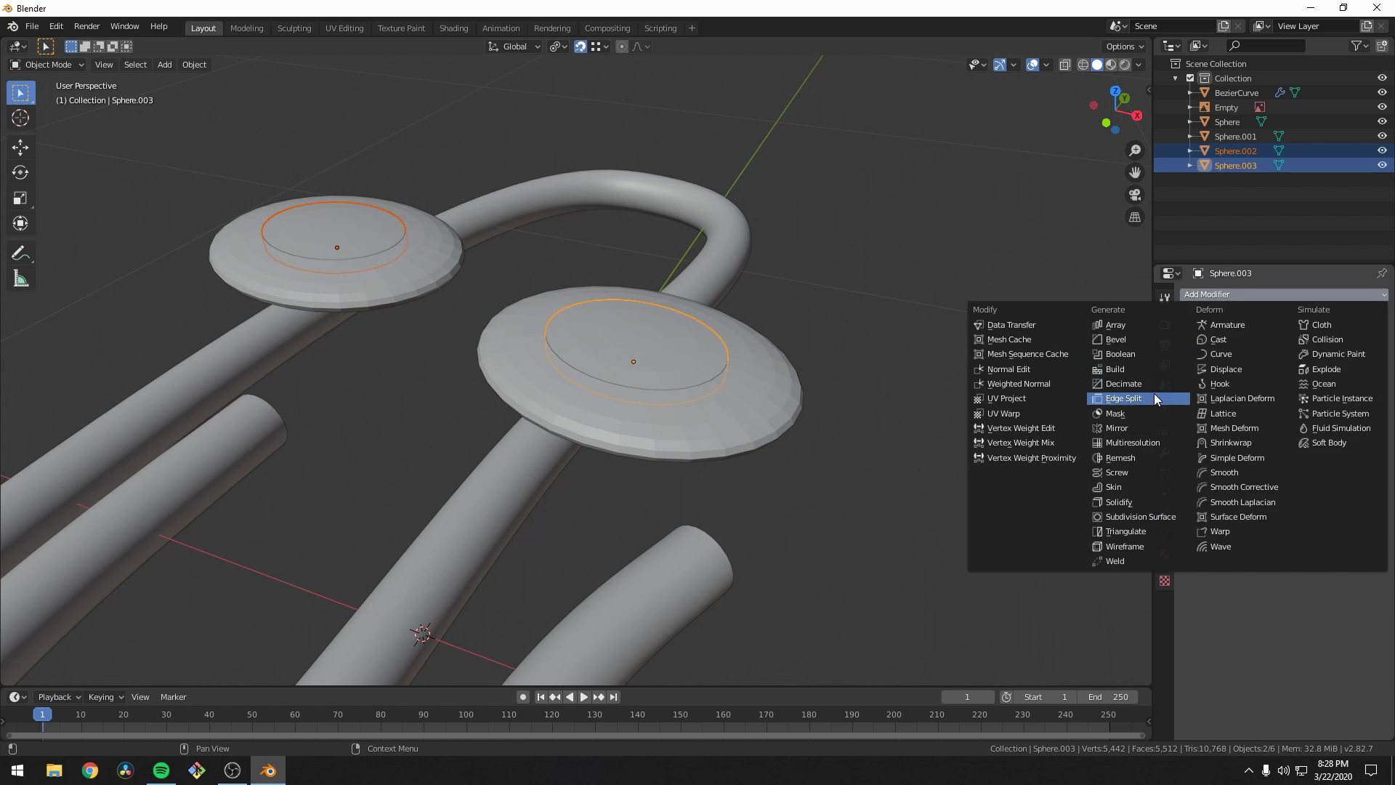Click the Play animation button
Viewport: 1395px width, 785px height.
[x=583, y=697]
